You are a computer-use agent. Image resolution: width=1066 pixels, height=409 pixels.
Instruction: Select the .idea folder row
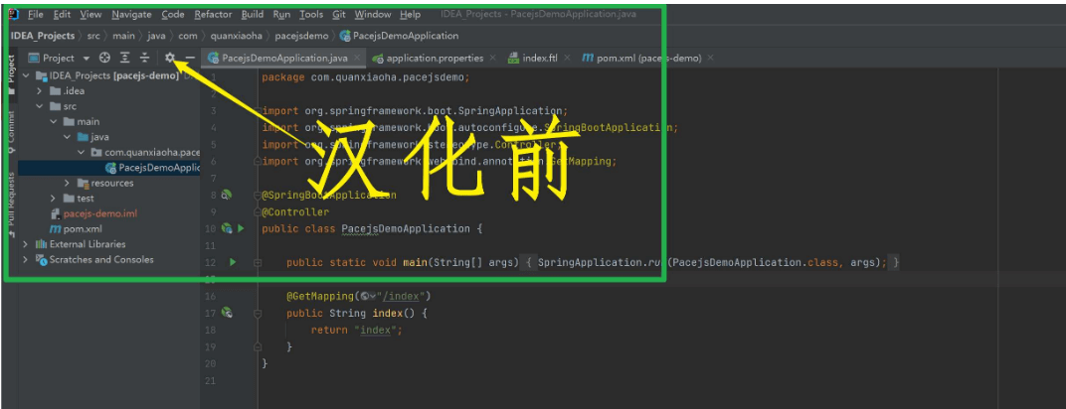tap(108, 91)
